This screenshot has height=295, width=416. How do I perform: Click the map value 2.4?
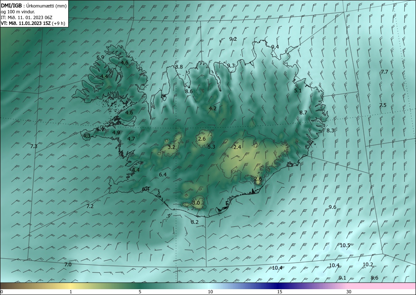pyautogui.click(x=237, y=147)
